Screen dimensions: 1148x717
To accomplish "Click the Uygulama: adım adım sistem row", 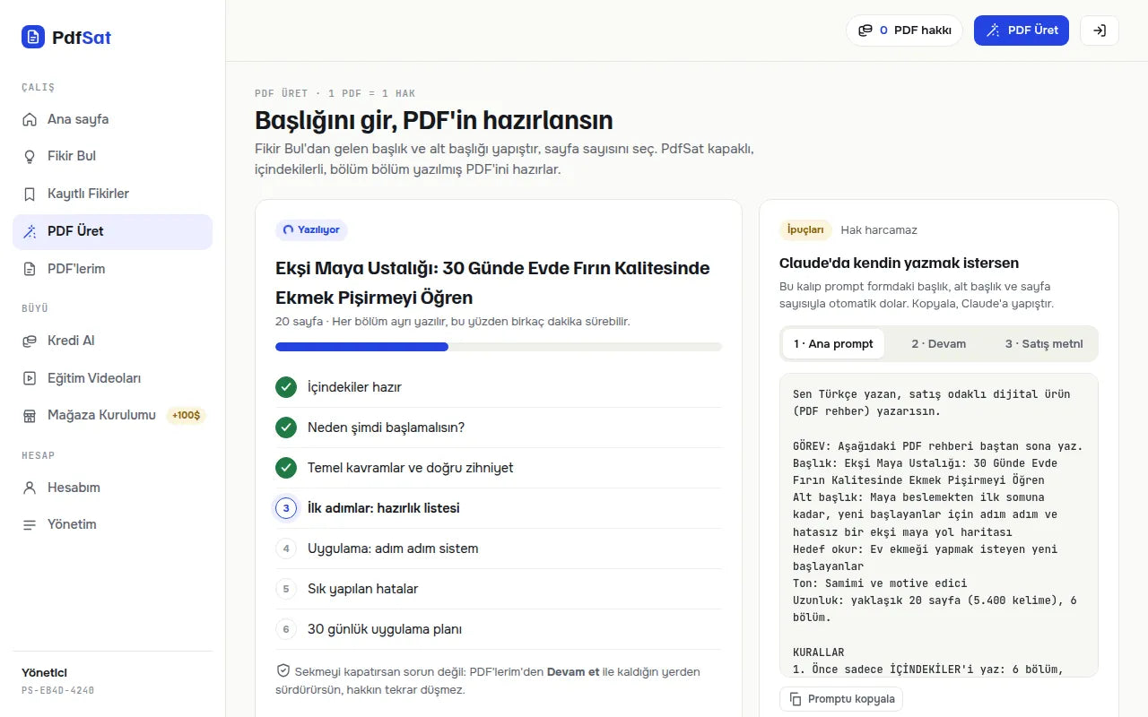I will pyautogui.click(x=498, y=549).
